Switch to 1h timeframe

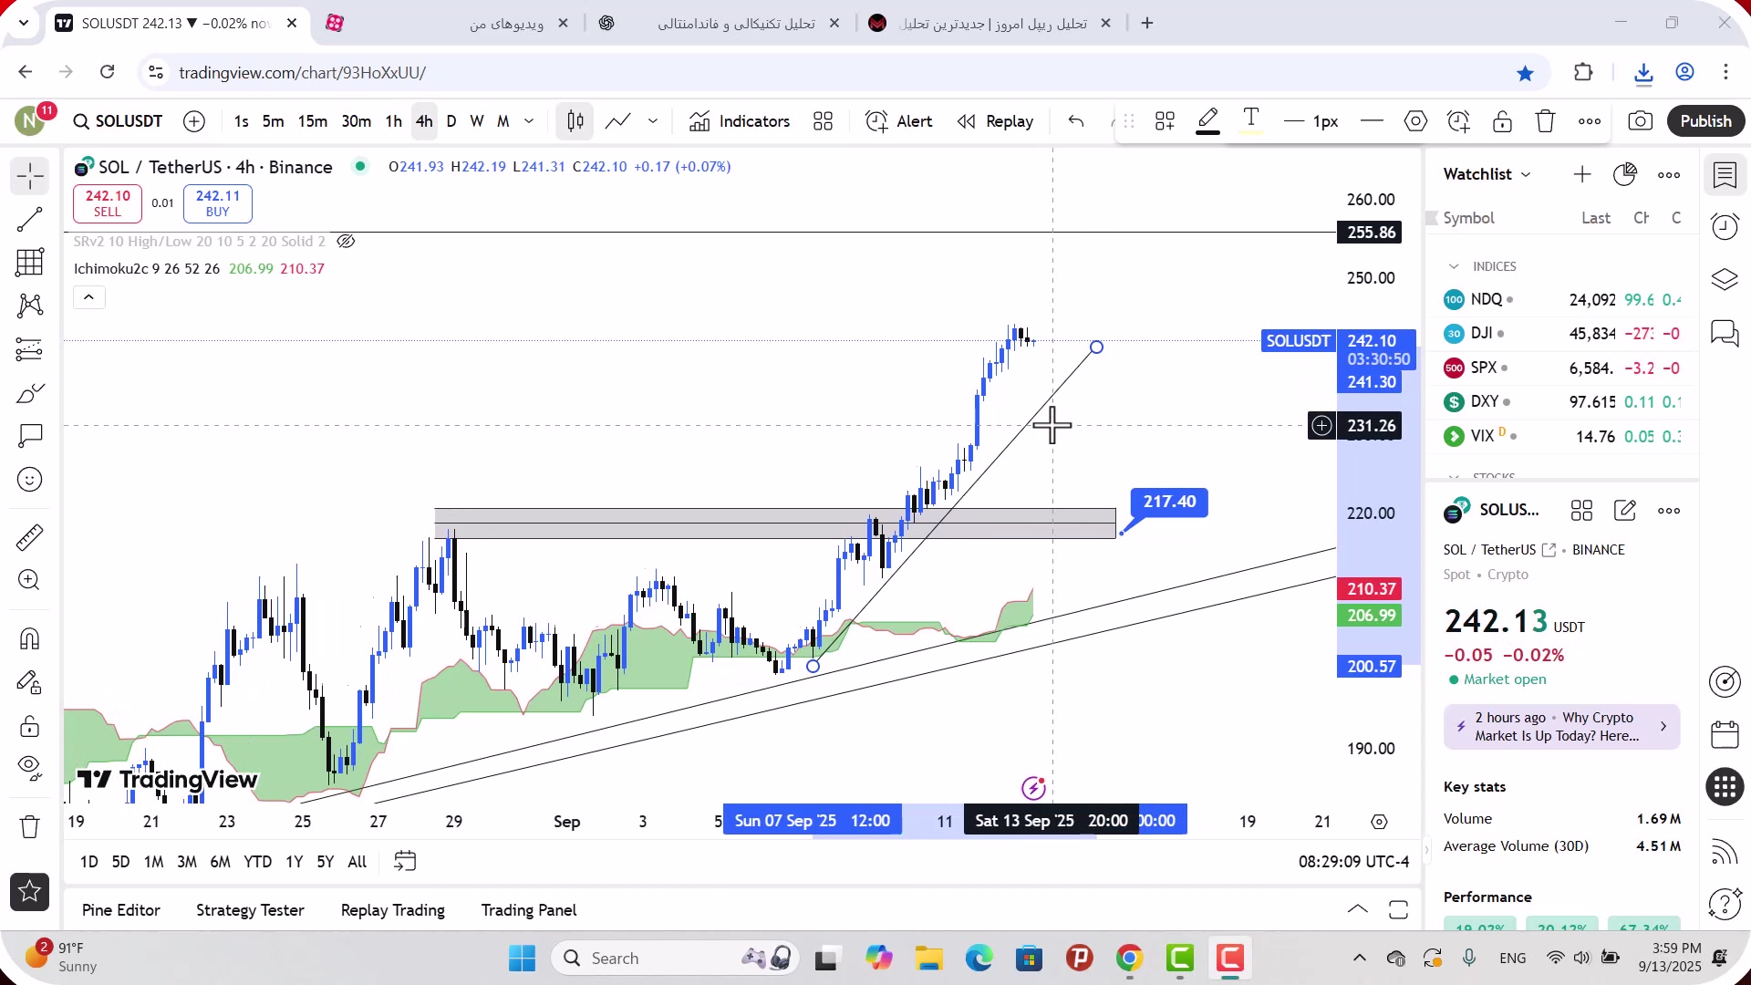tap(393, 121)
